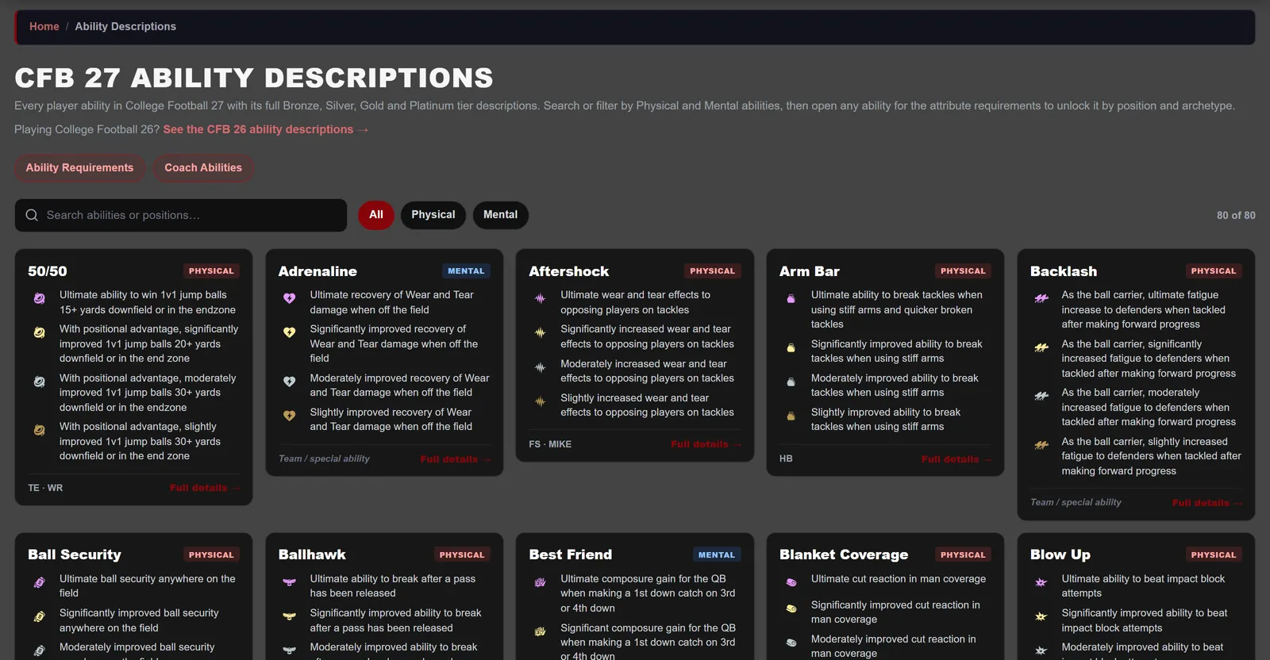This screenshot has width=1270, height=660.
Task: Click Ball Security Platinum icon beside Ultimate ball security
Action: 39,582
